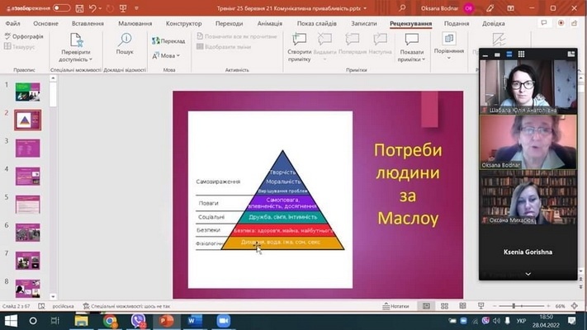Adjust the zoom slider in status bar
587x330 pixels.
(514, 306)
